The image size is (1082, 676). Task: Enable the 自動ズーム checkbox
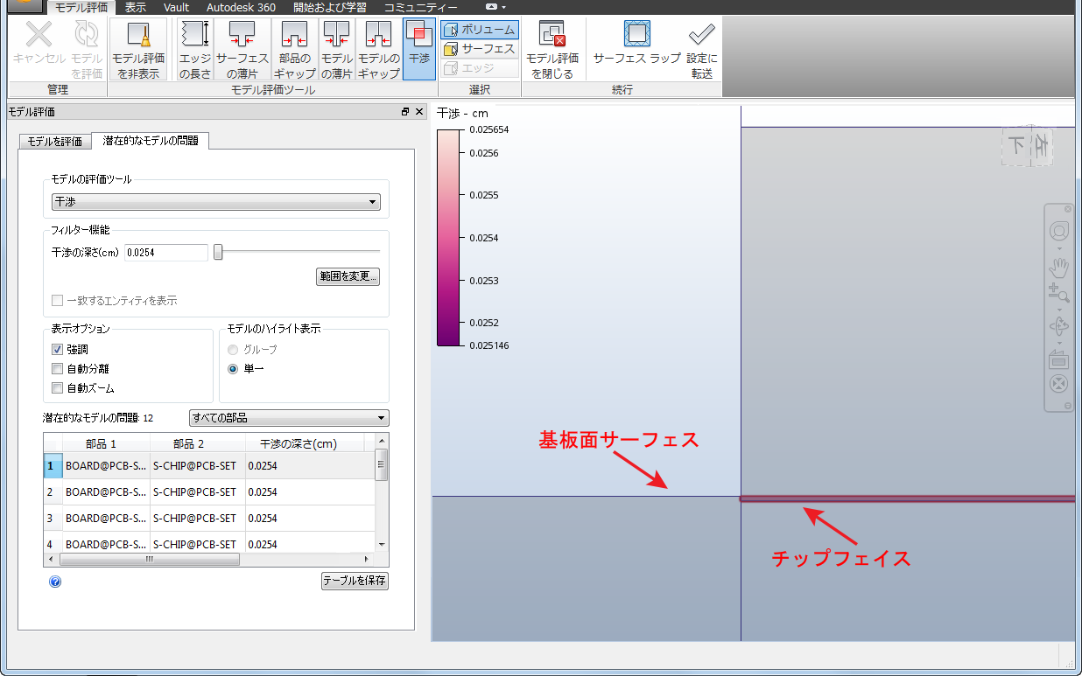tap(56, 387)
